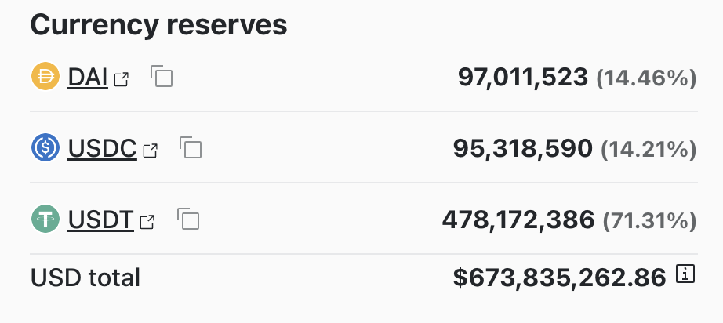Click the USD total value $673,835,262.86
Viewport: 723px width, 323px height.
tap(559, 276)
